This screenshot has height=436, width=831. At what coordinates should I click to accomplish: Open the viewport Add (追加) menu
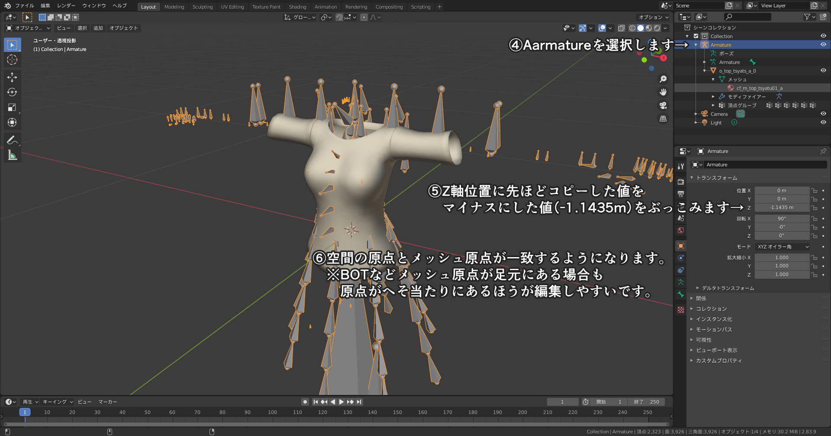98,28
